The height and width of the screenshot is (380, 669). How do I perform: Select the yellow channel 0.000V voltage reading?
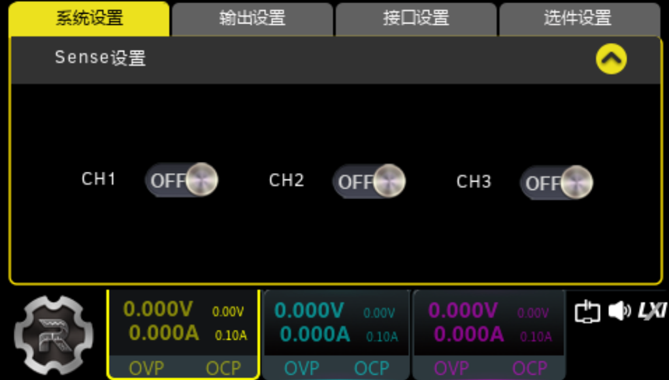pos(158,309)
